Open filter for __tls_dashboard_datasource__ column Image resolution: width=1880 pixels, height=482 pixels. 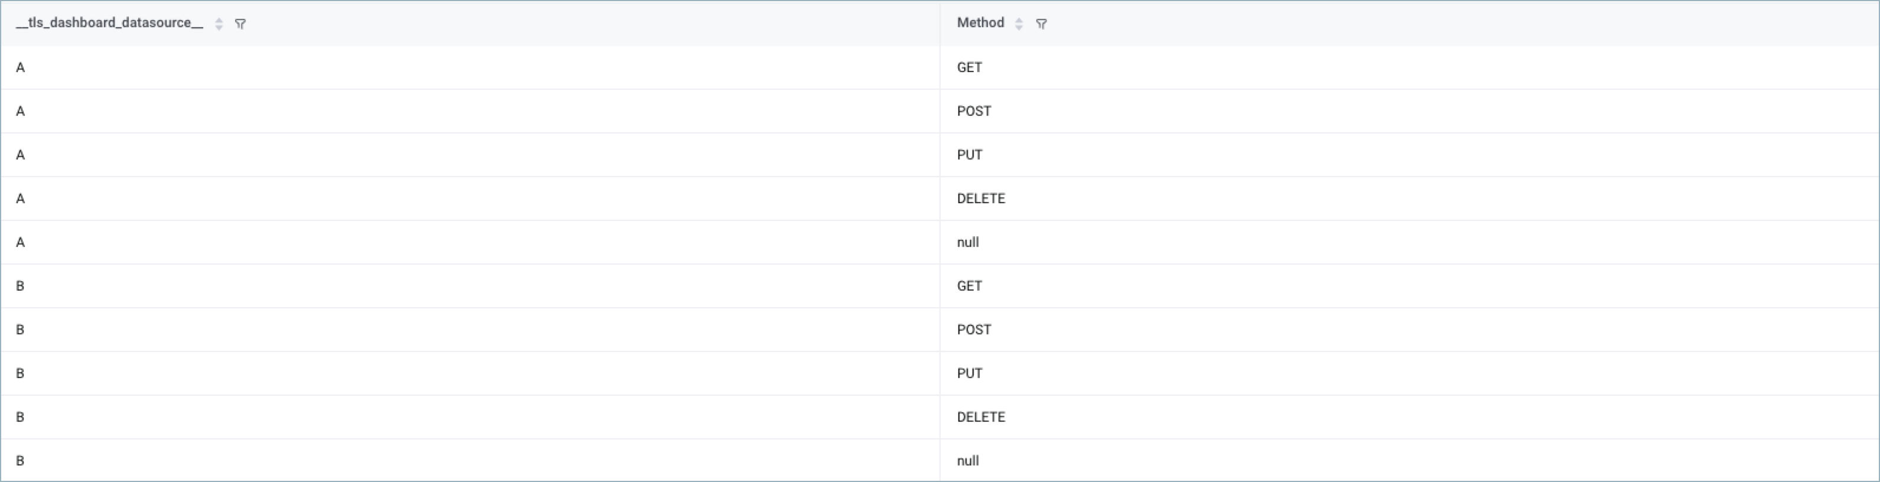[240, 24]
